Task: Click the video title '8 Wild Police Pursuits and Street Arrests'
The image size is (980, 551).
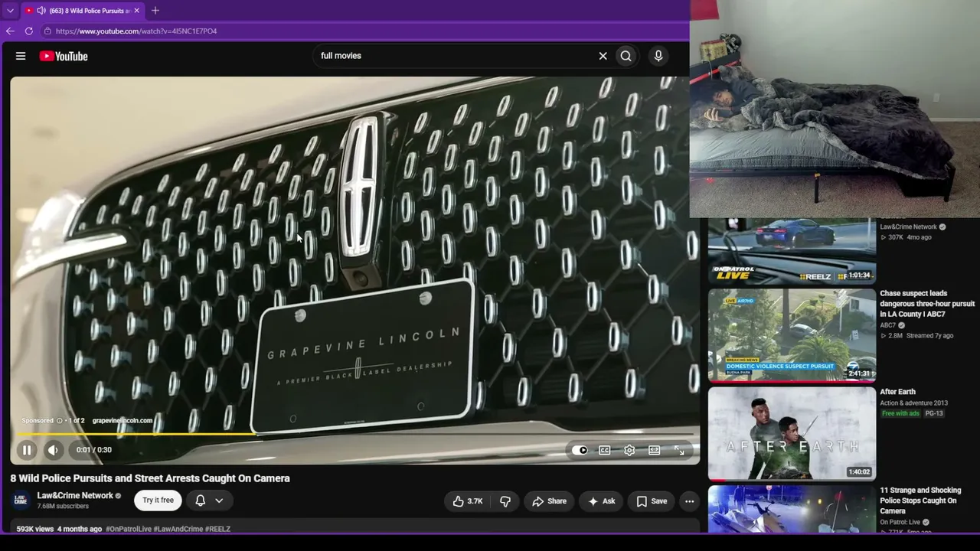Action: coord(150,478)
